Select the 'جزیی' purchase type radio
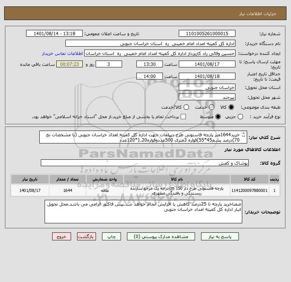Viewport: 291px width, 282px height. [240, 117]
